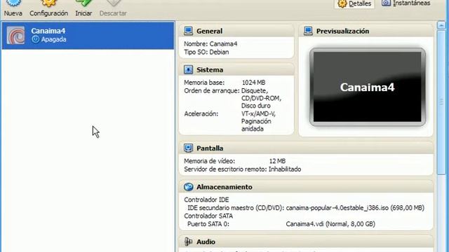The image size is (449, 252).
Task: Click the 'Inhabilitado' remote server value
Action: pos(285,169)
